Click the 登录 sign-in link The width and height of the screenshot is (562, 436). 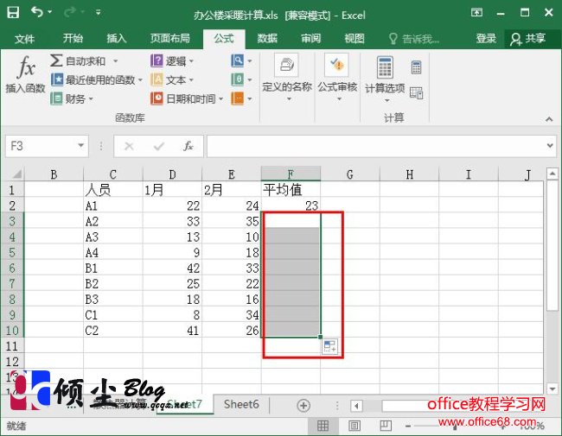click(x=486, y=38)
